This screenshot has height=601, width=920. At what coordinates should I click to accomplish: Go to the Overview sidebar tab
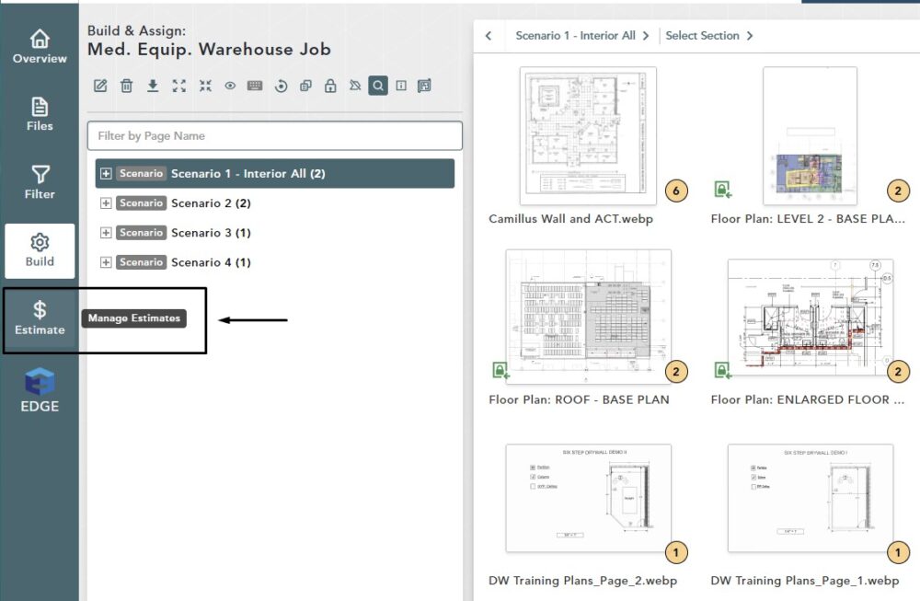40,47
